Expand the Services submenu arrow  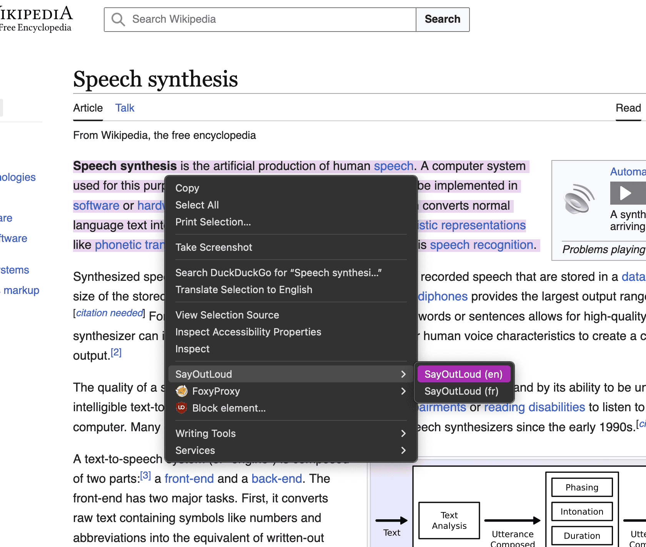(403, 450)
